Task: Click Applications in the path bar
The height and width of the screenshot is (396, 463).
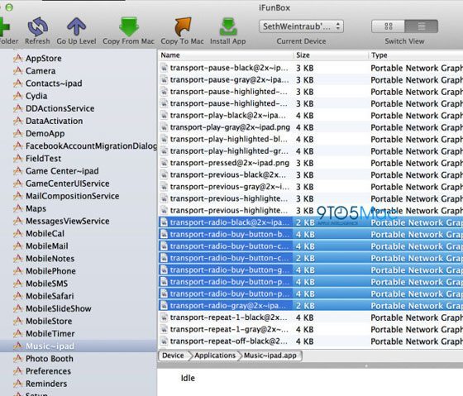Action: click(x=215, y=355)
